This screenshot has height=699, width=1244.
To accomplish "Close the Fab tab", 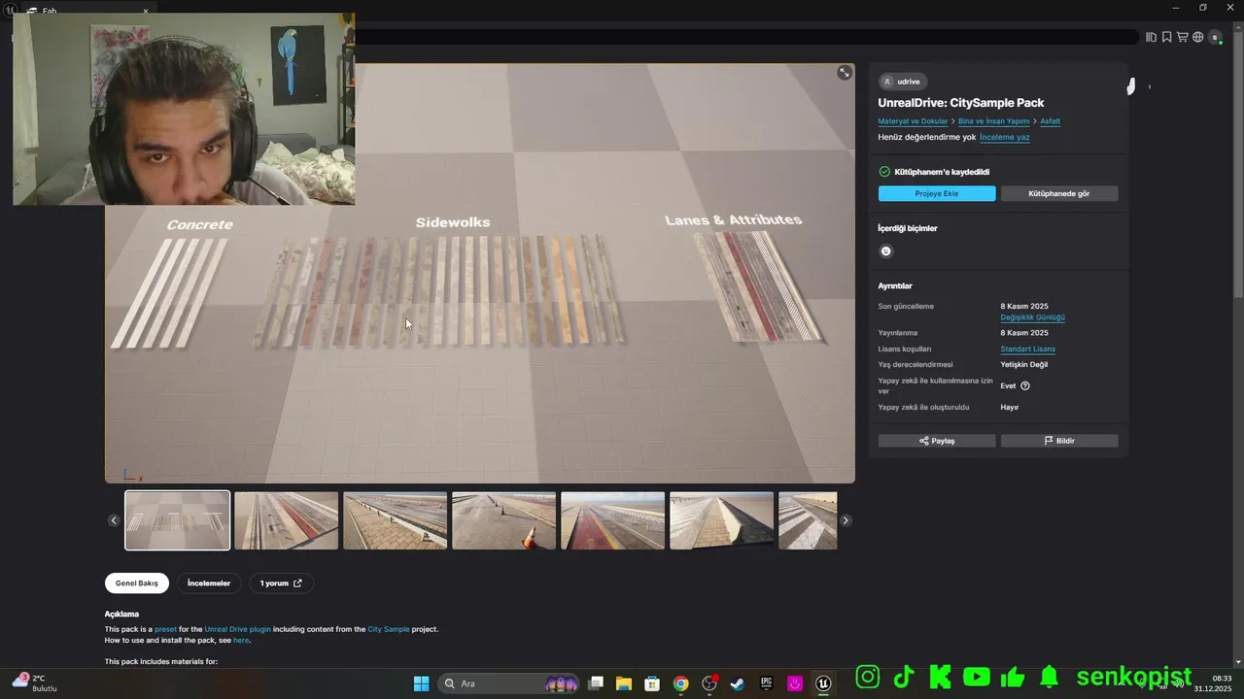I will (x=146, y=11).
